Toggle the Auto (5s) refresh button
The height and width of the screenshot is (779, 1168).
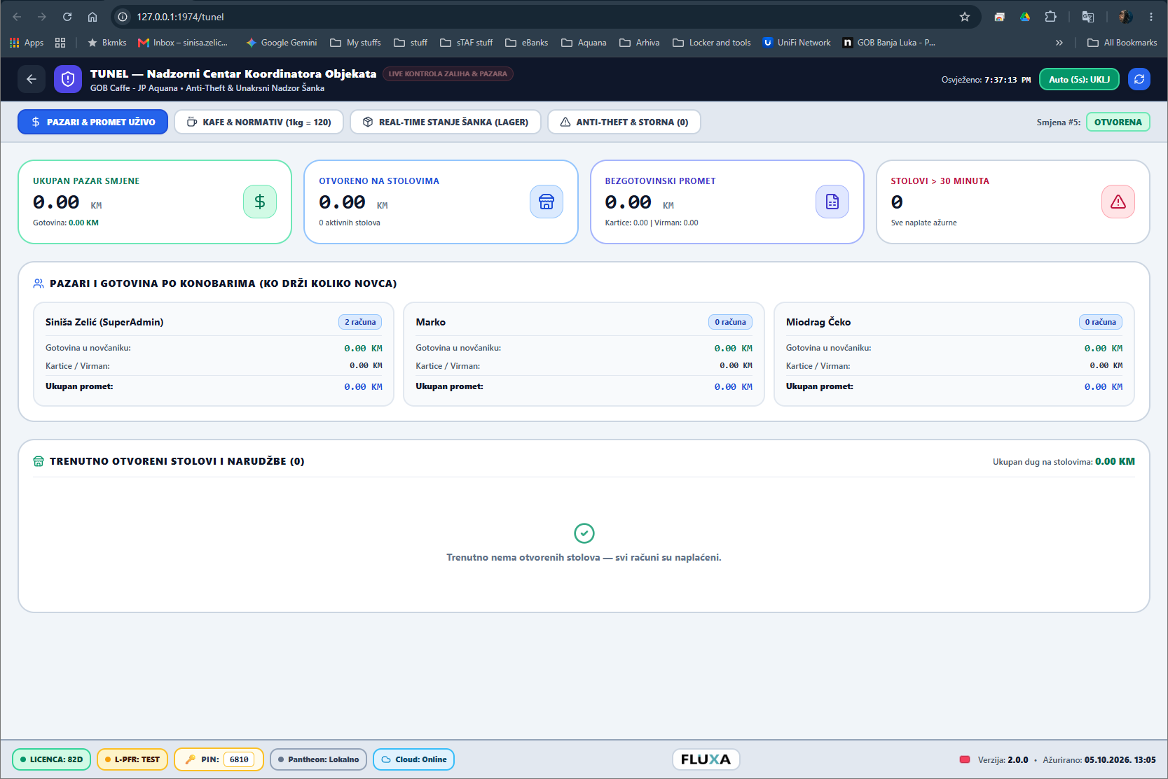click(1079, 80)
